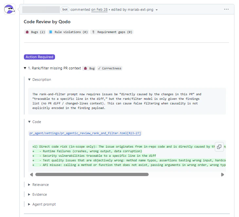Click the Action Required label
Viewport: 239px width, 217px height.
click(39, 57)
